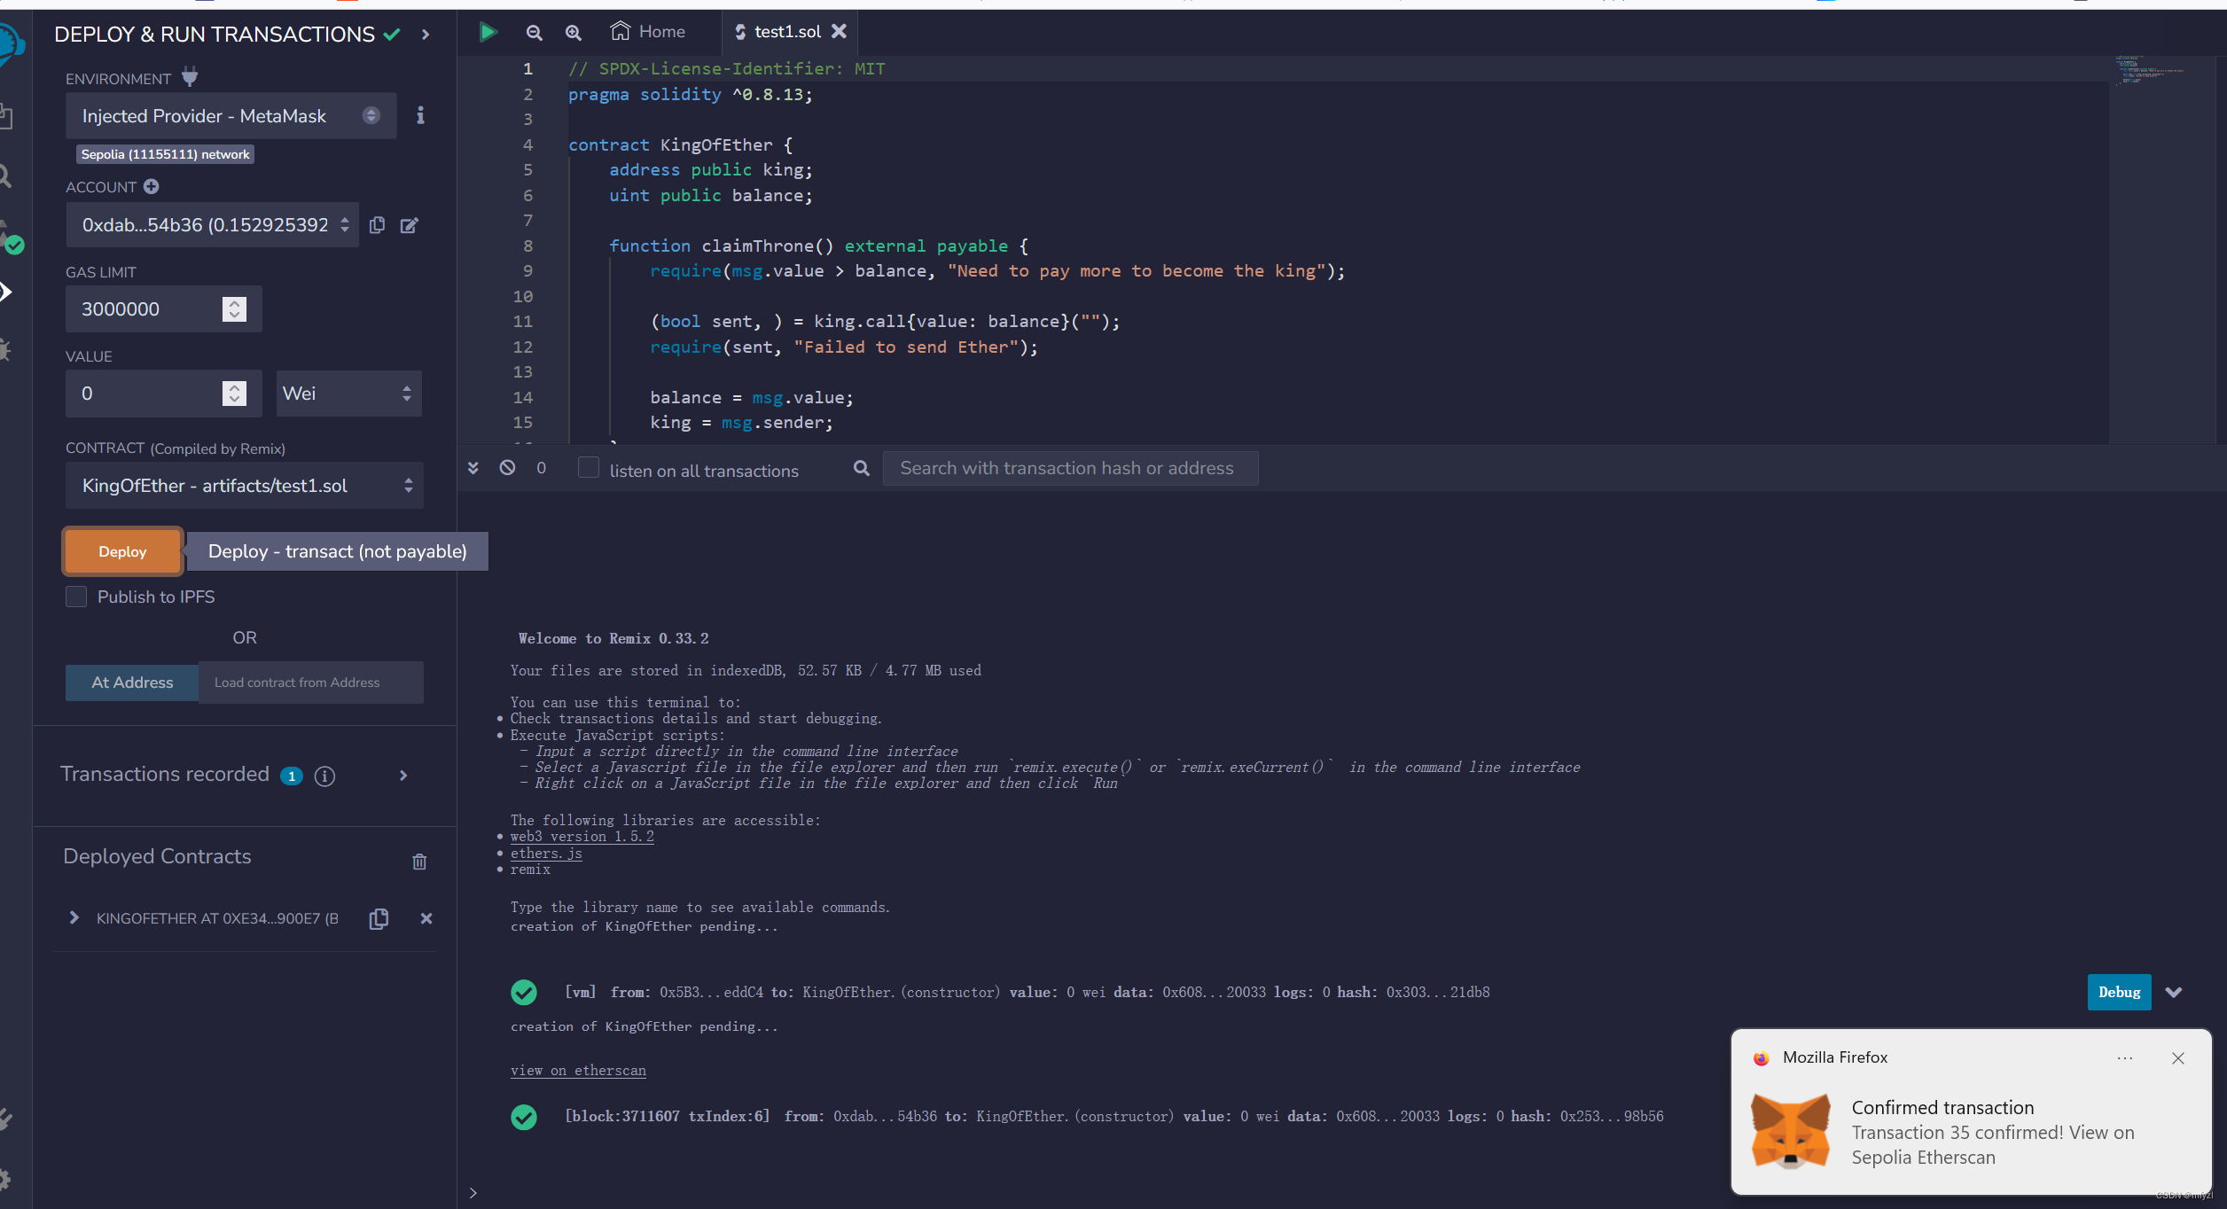2227x1209 pixels.
Task: Click the add account plus icon
Action: tap(152, 186)
